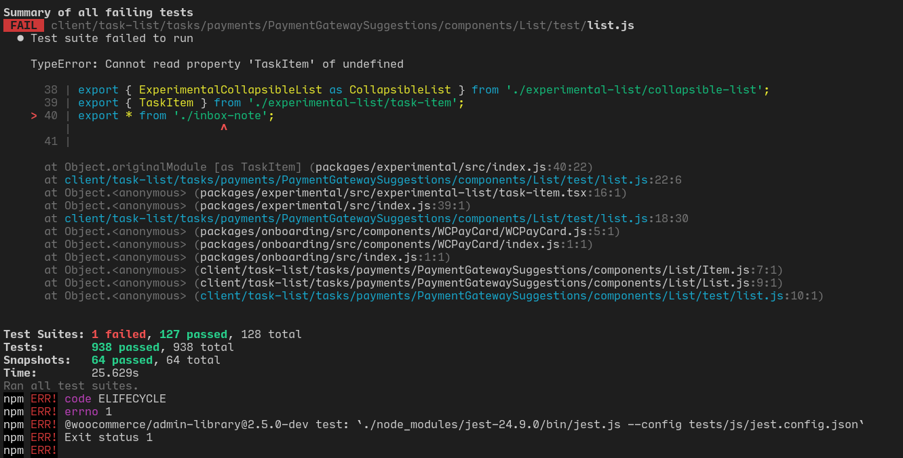Click the '1 failed' test suites count
Screen dimensions: 903x458
pyautogui.click(x=119, y=334)
